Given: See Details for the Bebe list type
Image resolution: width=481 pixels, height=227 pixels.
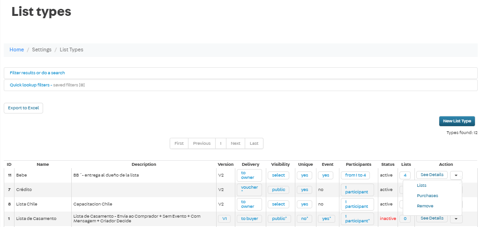Looking at the screenshot, I should click(x=431, y=175).
